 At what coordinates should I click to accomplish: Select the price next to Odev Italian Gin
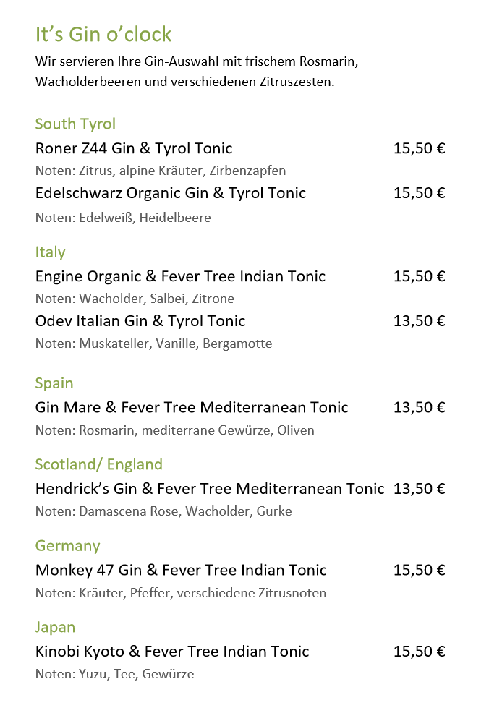419,321
